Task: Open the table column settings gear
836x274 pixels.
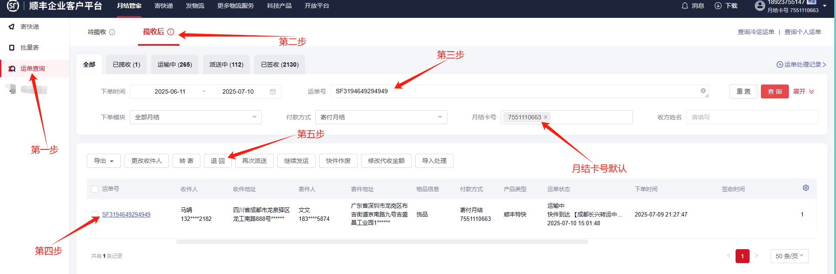Action: tap(805, 188)
